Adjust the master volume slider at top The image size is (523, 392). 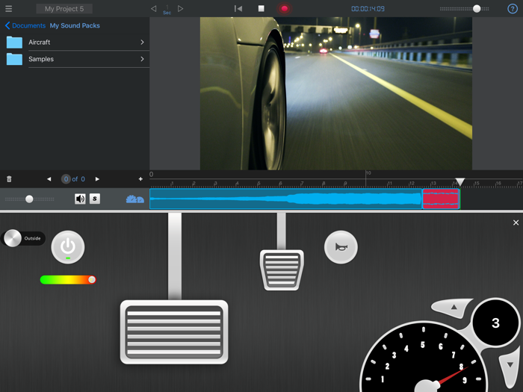(x=464, y=9)
